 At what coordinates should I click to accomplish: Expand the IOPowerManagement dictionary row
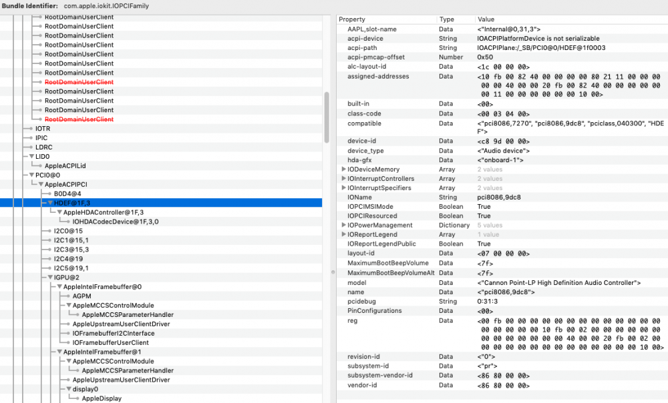click(x=343, y=225)
